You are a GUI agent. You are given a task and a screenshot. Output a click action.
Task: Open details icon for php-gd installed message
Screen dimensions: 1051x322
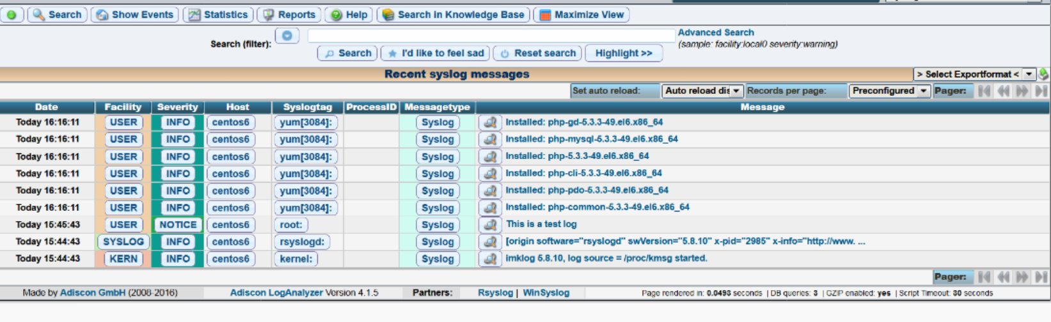pyautogui.click(x=490, y=122)
